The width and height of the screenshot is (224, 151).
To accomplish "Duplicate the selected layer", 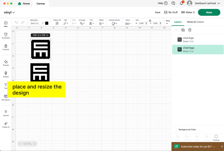I will click(183, 30).
